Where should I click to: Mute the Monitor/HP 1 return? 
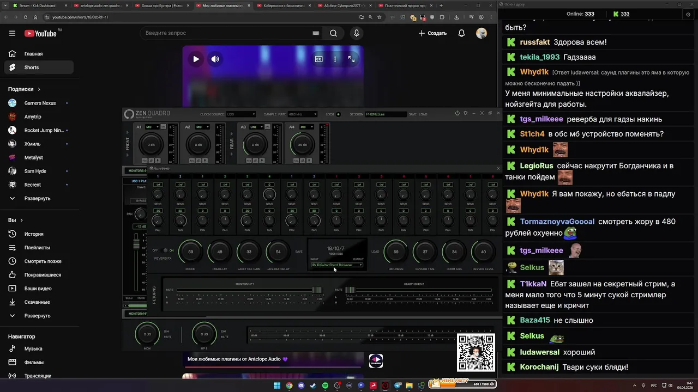pos(169,290)
